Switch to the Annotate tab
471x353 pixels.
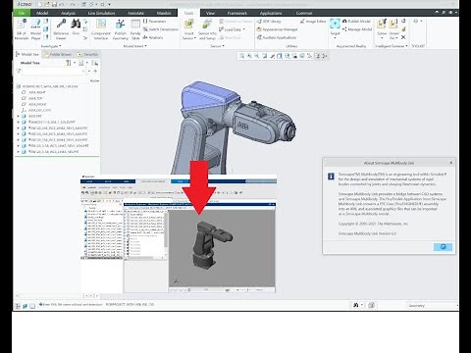[x=135, y=13]
